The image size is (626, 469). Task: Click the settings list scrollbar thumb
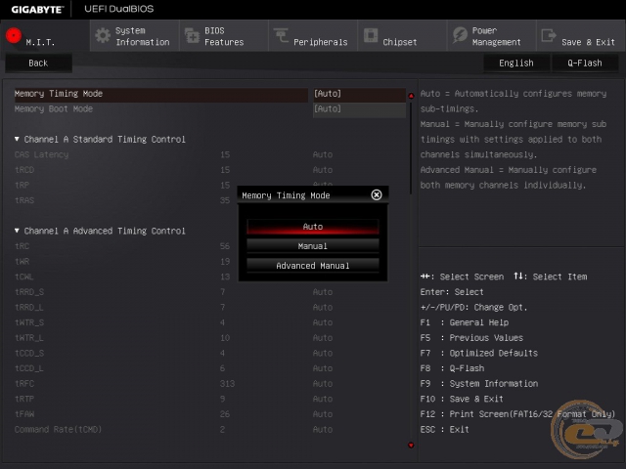coord(411,148)
